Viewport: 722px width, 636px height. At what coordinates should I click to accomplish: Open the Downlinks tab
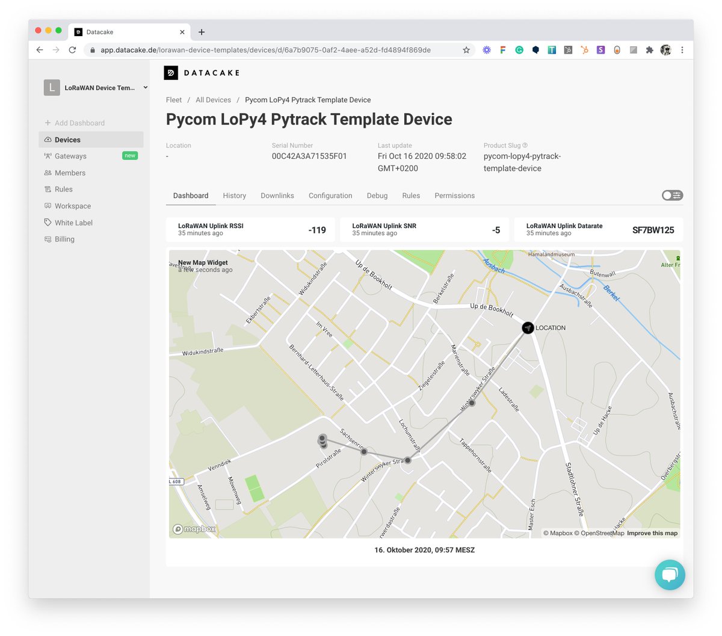[x=277, y=196]
